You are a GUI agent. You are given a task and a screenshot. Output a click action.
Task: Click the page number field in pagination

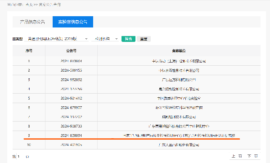coord(21,156)
